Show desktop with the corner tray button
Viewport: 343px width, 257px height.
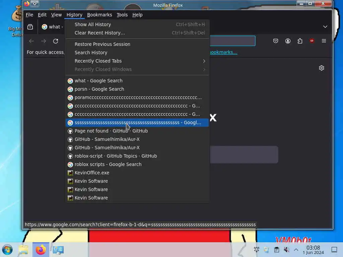334,250
